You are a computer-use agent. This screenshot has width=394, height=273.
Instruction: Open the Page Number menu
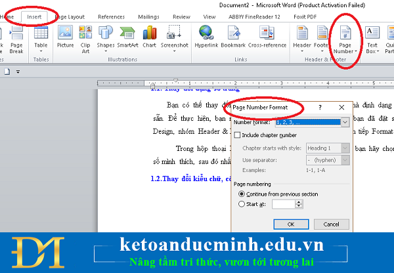pyautogui.click(x=345, y=40)
